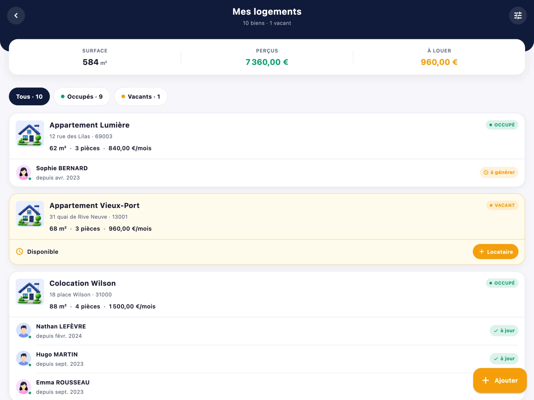Select the Tous · 10 filter tab
This screenshot has width=534, height=400.
(29, 97)
